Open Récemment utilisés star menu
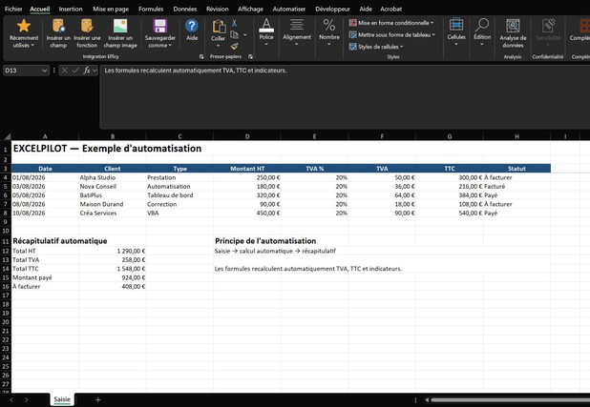590x407 pixels. 24,33
